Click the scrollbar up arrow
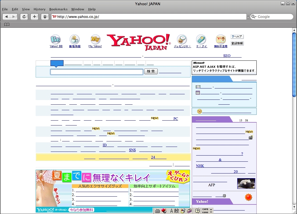The width and height of the screenshot is (297, 214). coord(294,30)
